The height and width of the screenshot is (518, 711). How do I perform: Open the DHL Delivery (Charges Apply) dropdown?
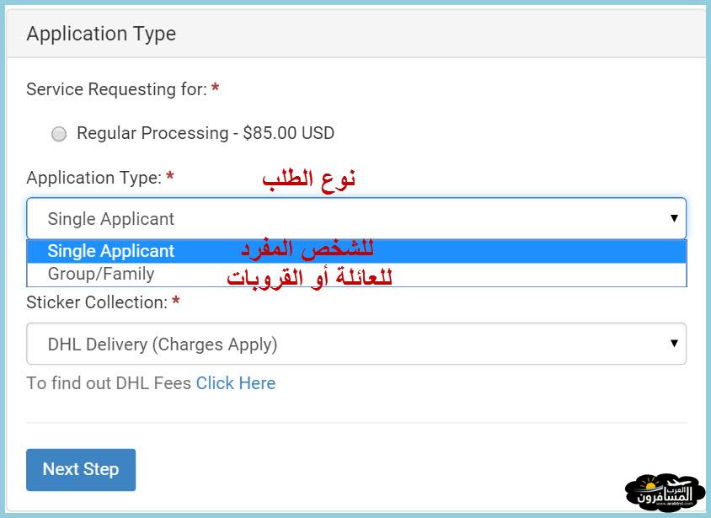click(356, 344)
